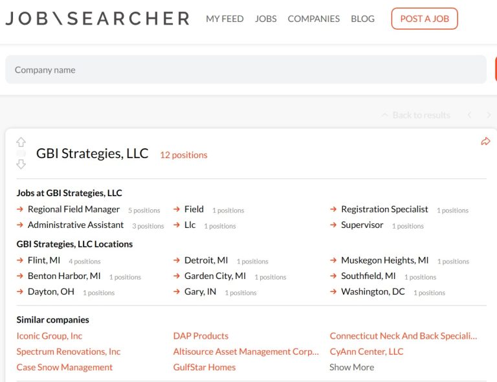Focus the Company name search field
Viewport: 497px width, 382px height.
pos(246,69)
